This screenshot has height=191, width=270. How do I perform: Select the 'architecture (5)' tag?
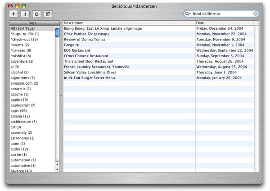tap(32, 122)
